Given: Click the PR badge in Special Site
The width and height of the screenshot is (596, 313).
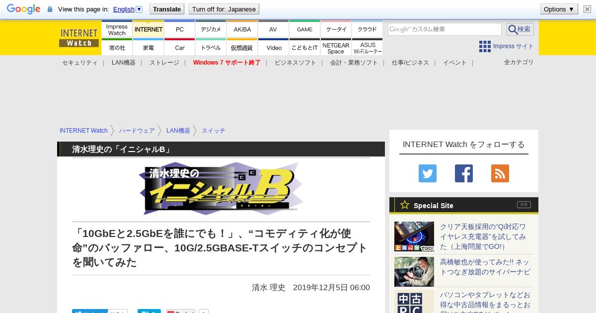Looking at the screenshot, I should click(524, 205).
